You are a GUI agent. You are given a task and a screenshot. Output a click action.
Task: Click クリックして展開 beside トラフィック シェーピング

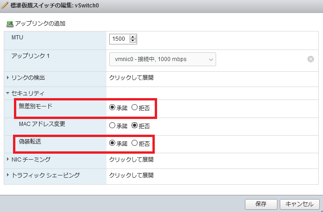pyautogui.click(x=131, y=175)
